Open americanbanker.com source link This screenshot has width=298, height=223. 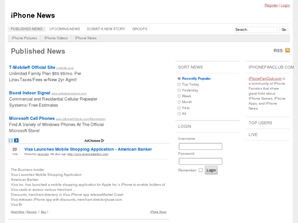click(88, 154)
